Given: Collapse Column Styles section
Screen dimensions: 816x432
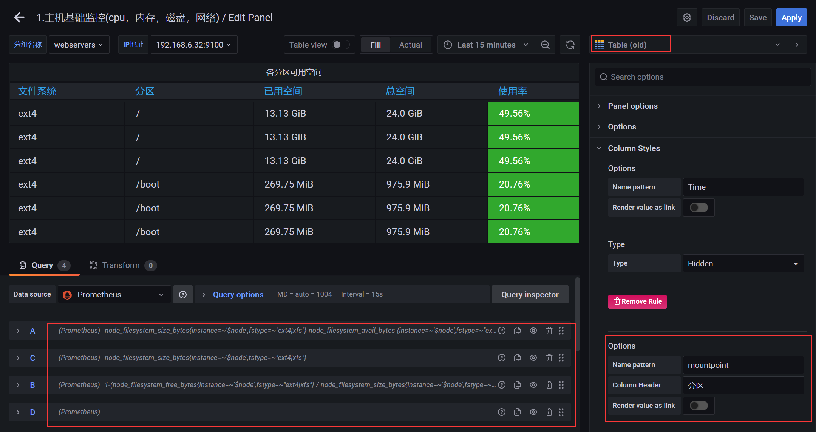Looking at the screenshot, I should [x=634, y=148].
